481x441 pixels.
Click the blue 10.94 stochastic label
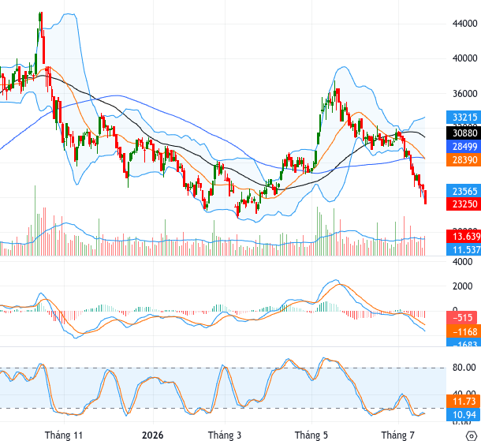point(464,415)
